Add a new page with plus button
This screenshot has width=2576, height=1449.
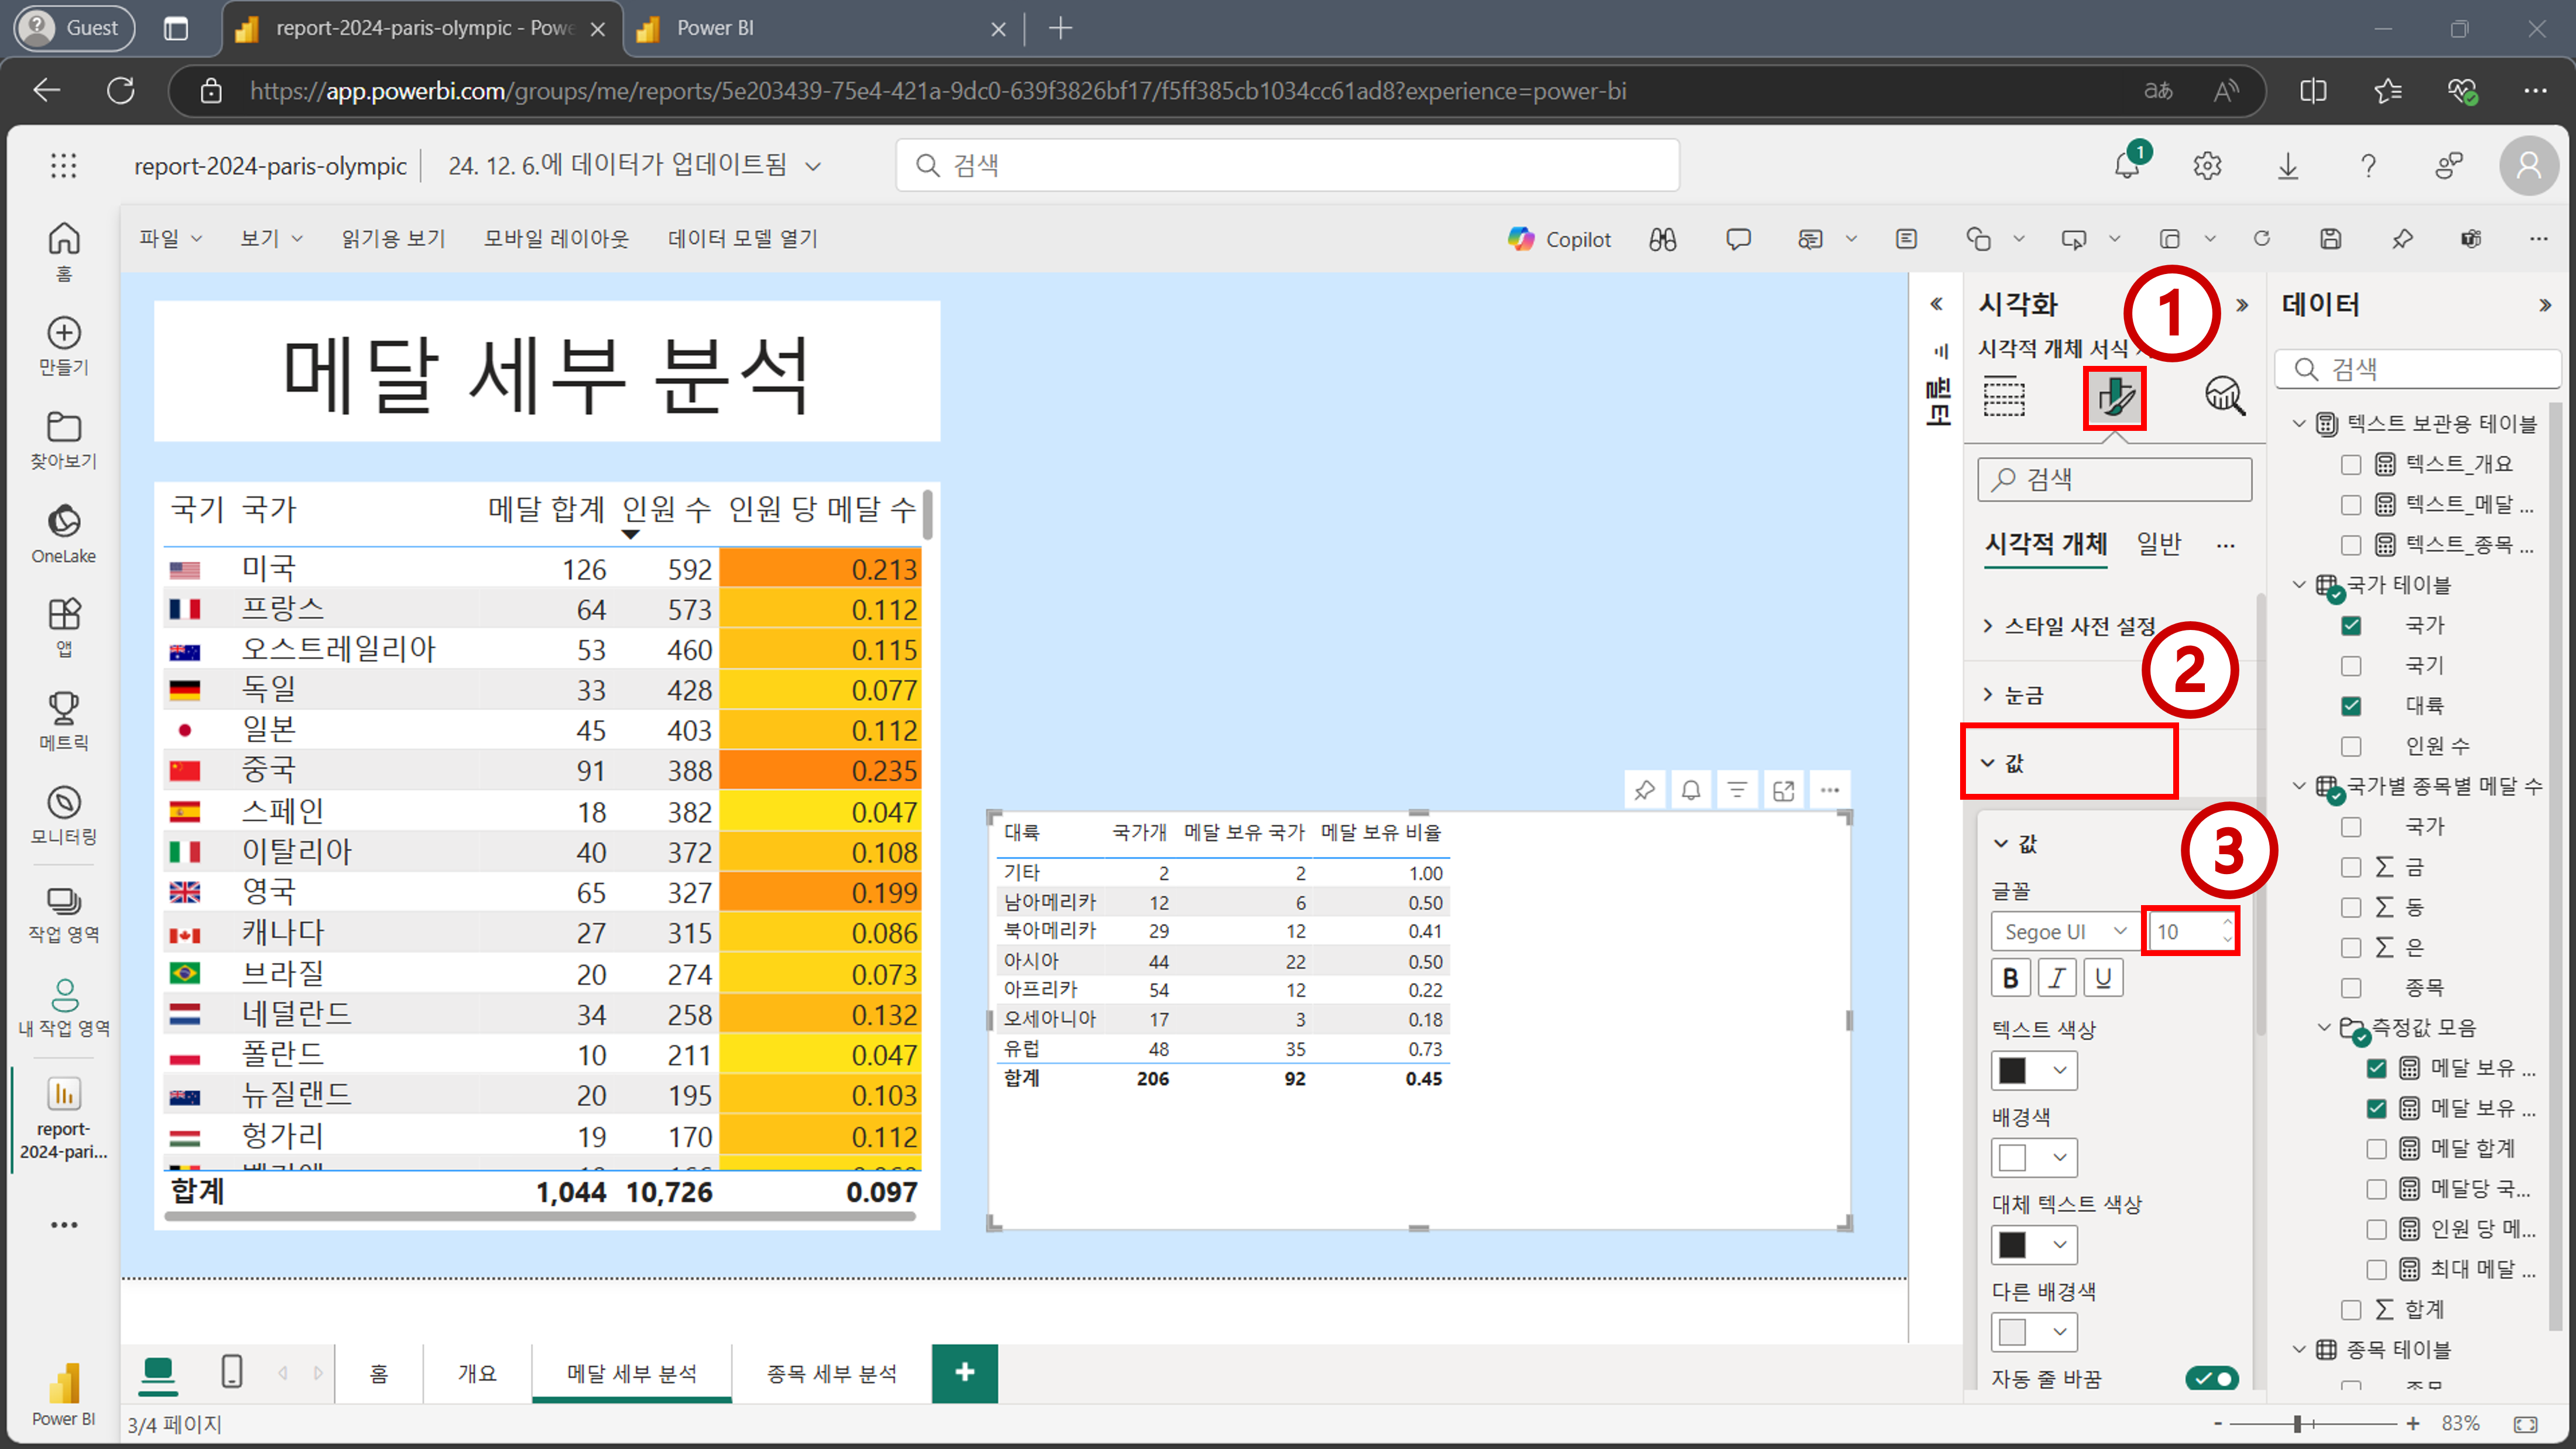[964, 1372]
